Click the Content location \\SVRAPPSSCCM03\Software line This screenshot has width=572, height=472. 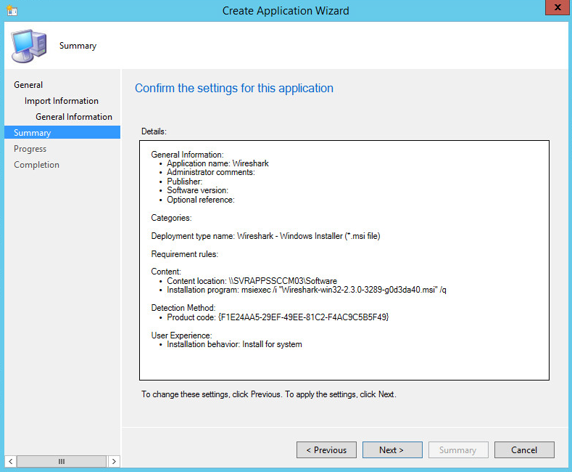pos(252,281)
